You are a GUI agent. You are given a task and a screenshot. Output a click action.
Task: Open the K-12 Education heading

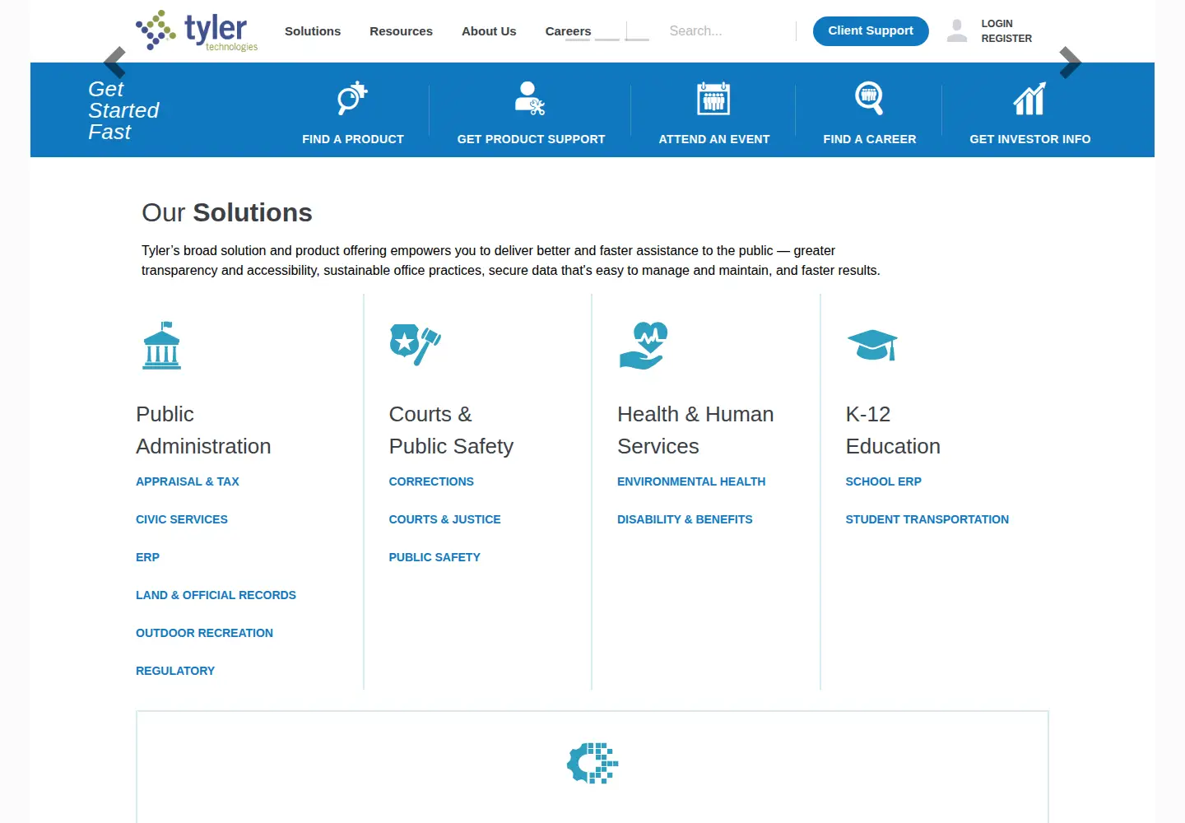(x=893, y=430)
